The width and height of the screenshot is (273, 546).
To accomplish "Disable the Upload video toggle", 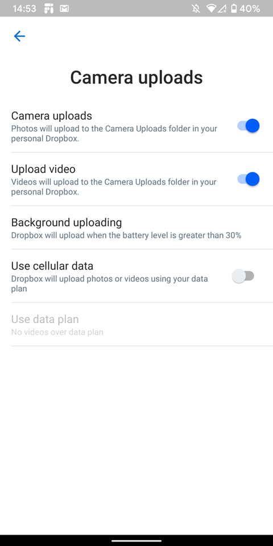I will coord(249,179).
